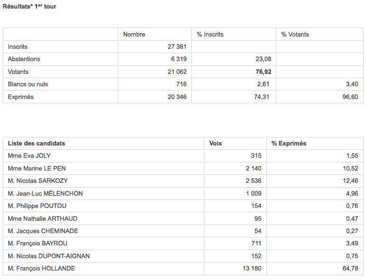Click M. Nicolas DUPONT-AIGNAN row
The image size is (366, 280).
[x=183, y=256]
